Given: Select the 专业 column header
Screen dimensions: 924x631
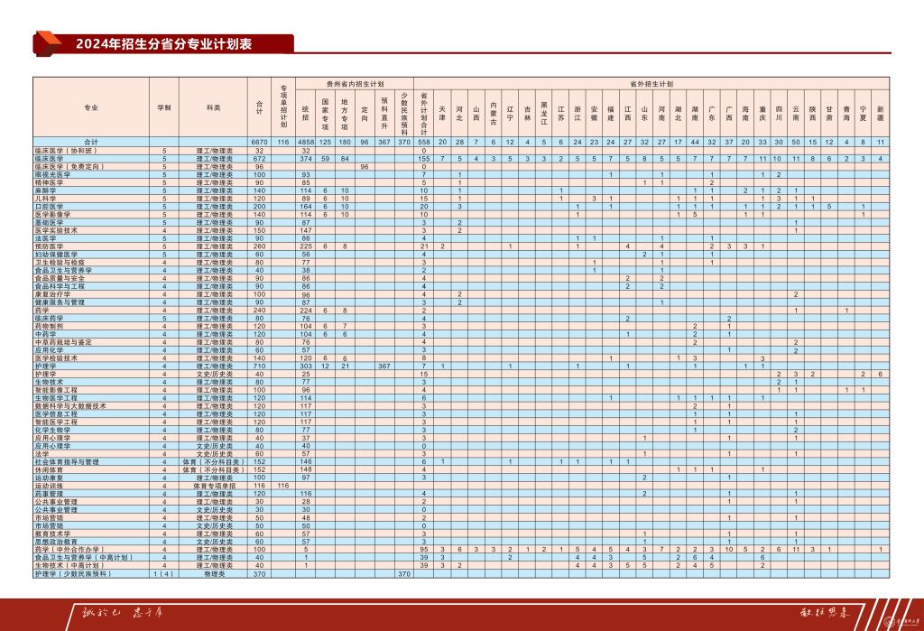Looking at the screenshot, I should click(91, 108).
